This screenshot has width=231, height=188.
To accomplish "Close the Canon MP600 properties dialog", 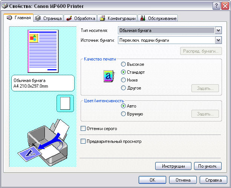I will [x=225, y=6].
